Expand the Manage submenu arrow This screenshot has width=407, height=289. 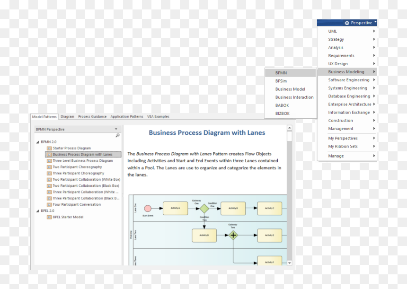[374, 156]
